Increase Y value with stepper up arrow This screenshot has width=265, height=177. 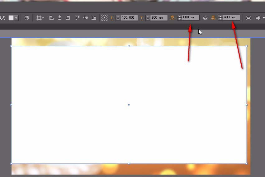(148, 16)
